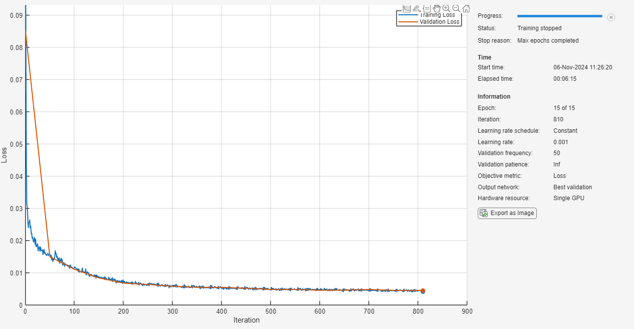Click the Time section heading
Screen dimensions: 634x329
tap(485, 57)
